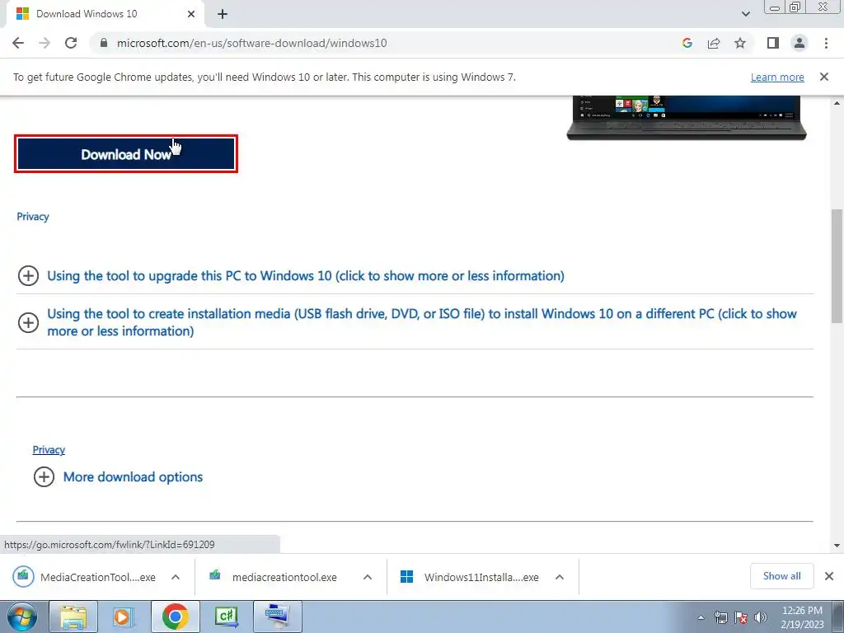This screenshot has height=633, width=844.
Task: Open network tray icon
Action: [x=720, y=617]
